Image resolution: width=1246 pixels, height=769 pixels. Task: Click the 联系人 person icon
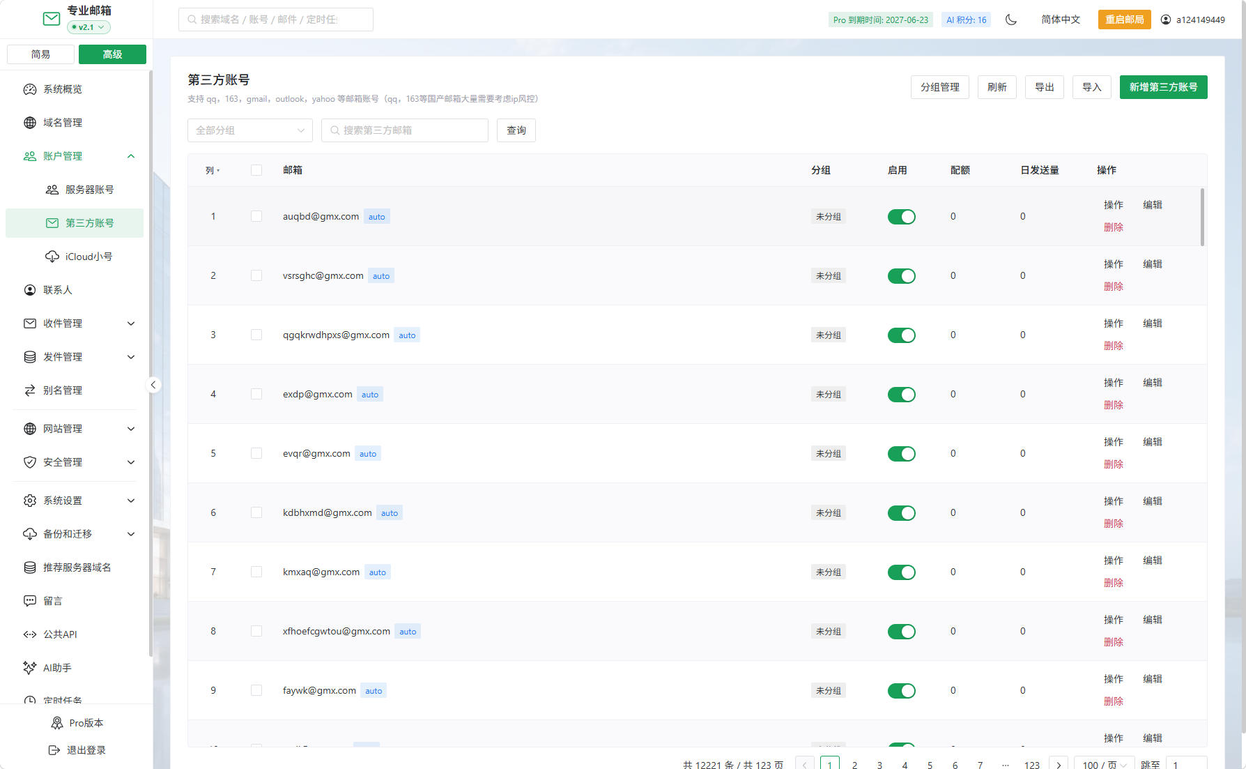tap(30, 290)
